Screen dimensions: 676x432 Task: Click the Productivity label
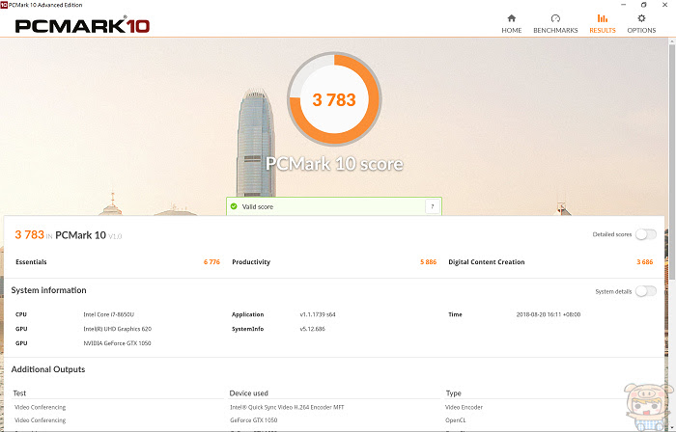pos(251,262)
